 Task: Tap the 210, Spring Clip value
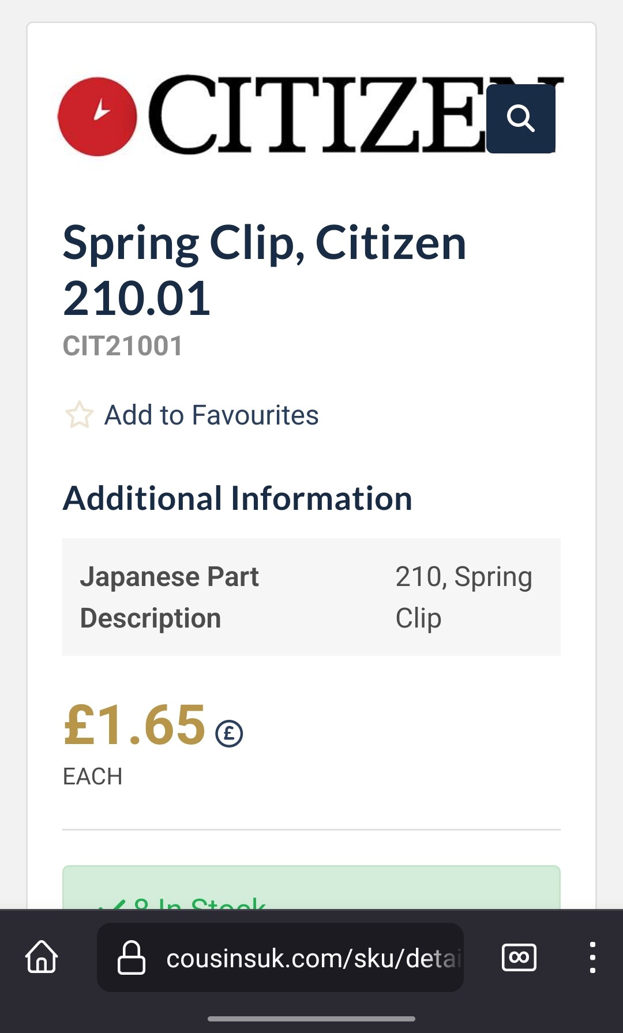[x=464, y=598]
